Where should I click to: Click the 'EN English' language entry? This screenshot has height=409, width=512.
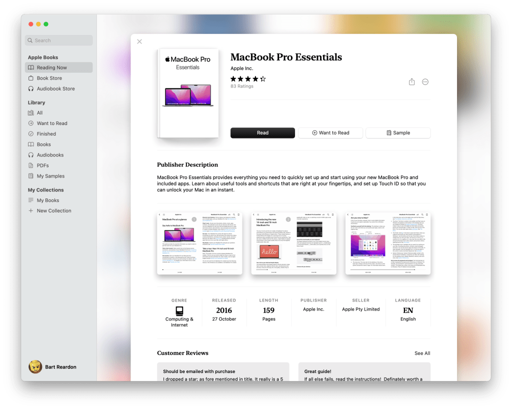(408, 313)
